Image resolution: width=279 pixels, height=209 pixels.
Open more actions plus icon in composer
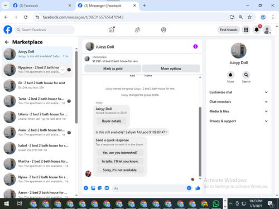coord(86,188)
